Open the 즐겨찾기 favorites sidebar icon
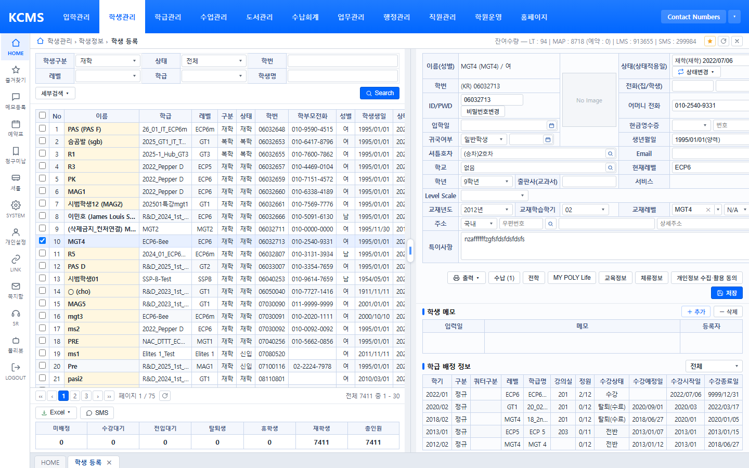 pyautogui.click(x=16, y=74)
